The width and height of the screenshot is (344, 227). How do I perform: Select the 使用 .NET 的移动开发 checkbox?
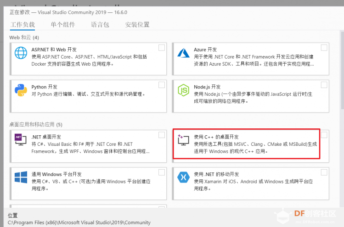[x=324, y=172]
